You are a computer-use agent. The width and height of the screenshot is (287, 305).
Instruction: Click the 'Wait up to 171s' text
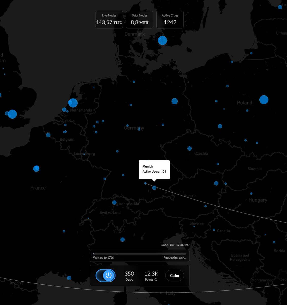point(103,257)
